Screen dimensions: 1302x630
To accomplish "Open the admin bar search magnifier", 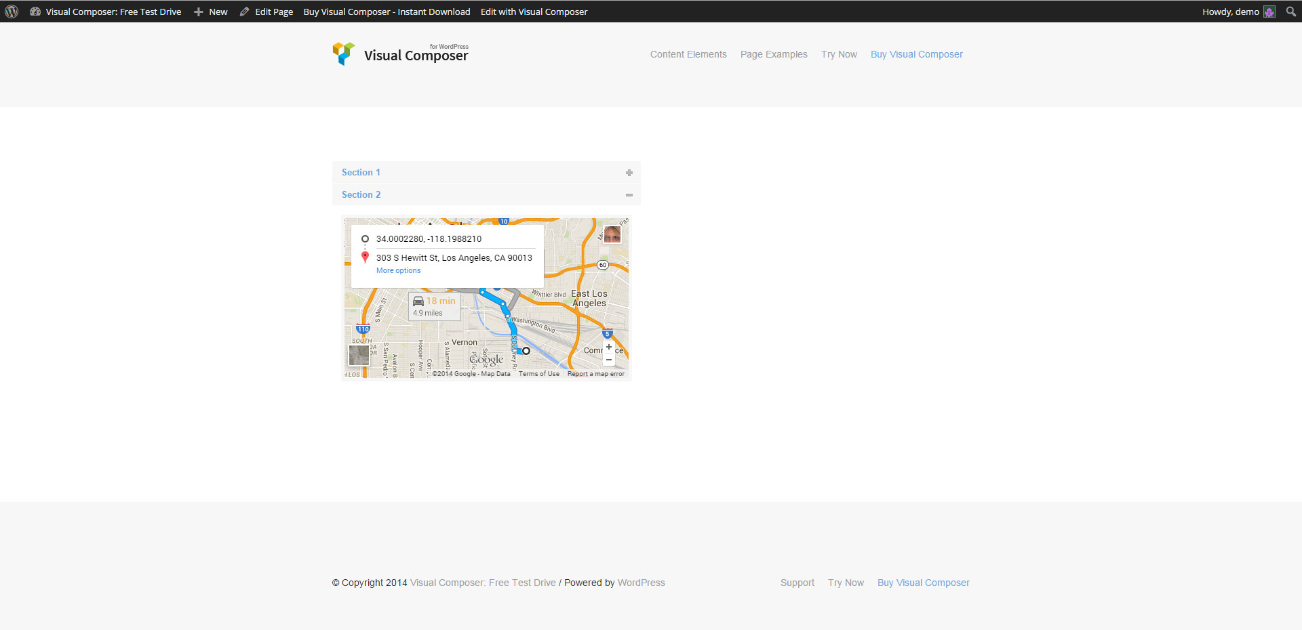I will [1290, 12].
